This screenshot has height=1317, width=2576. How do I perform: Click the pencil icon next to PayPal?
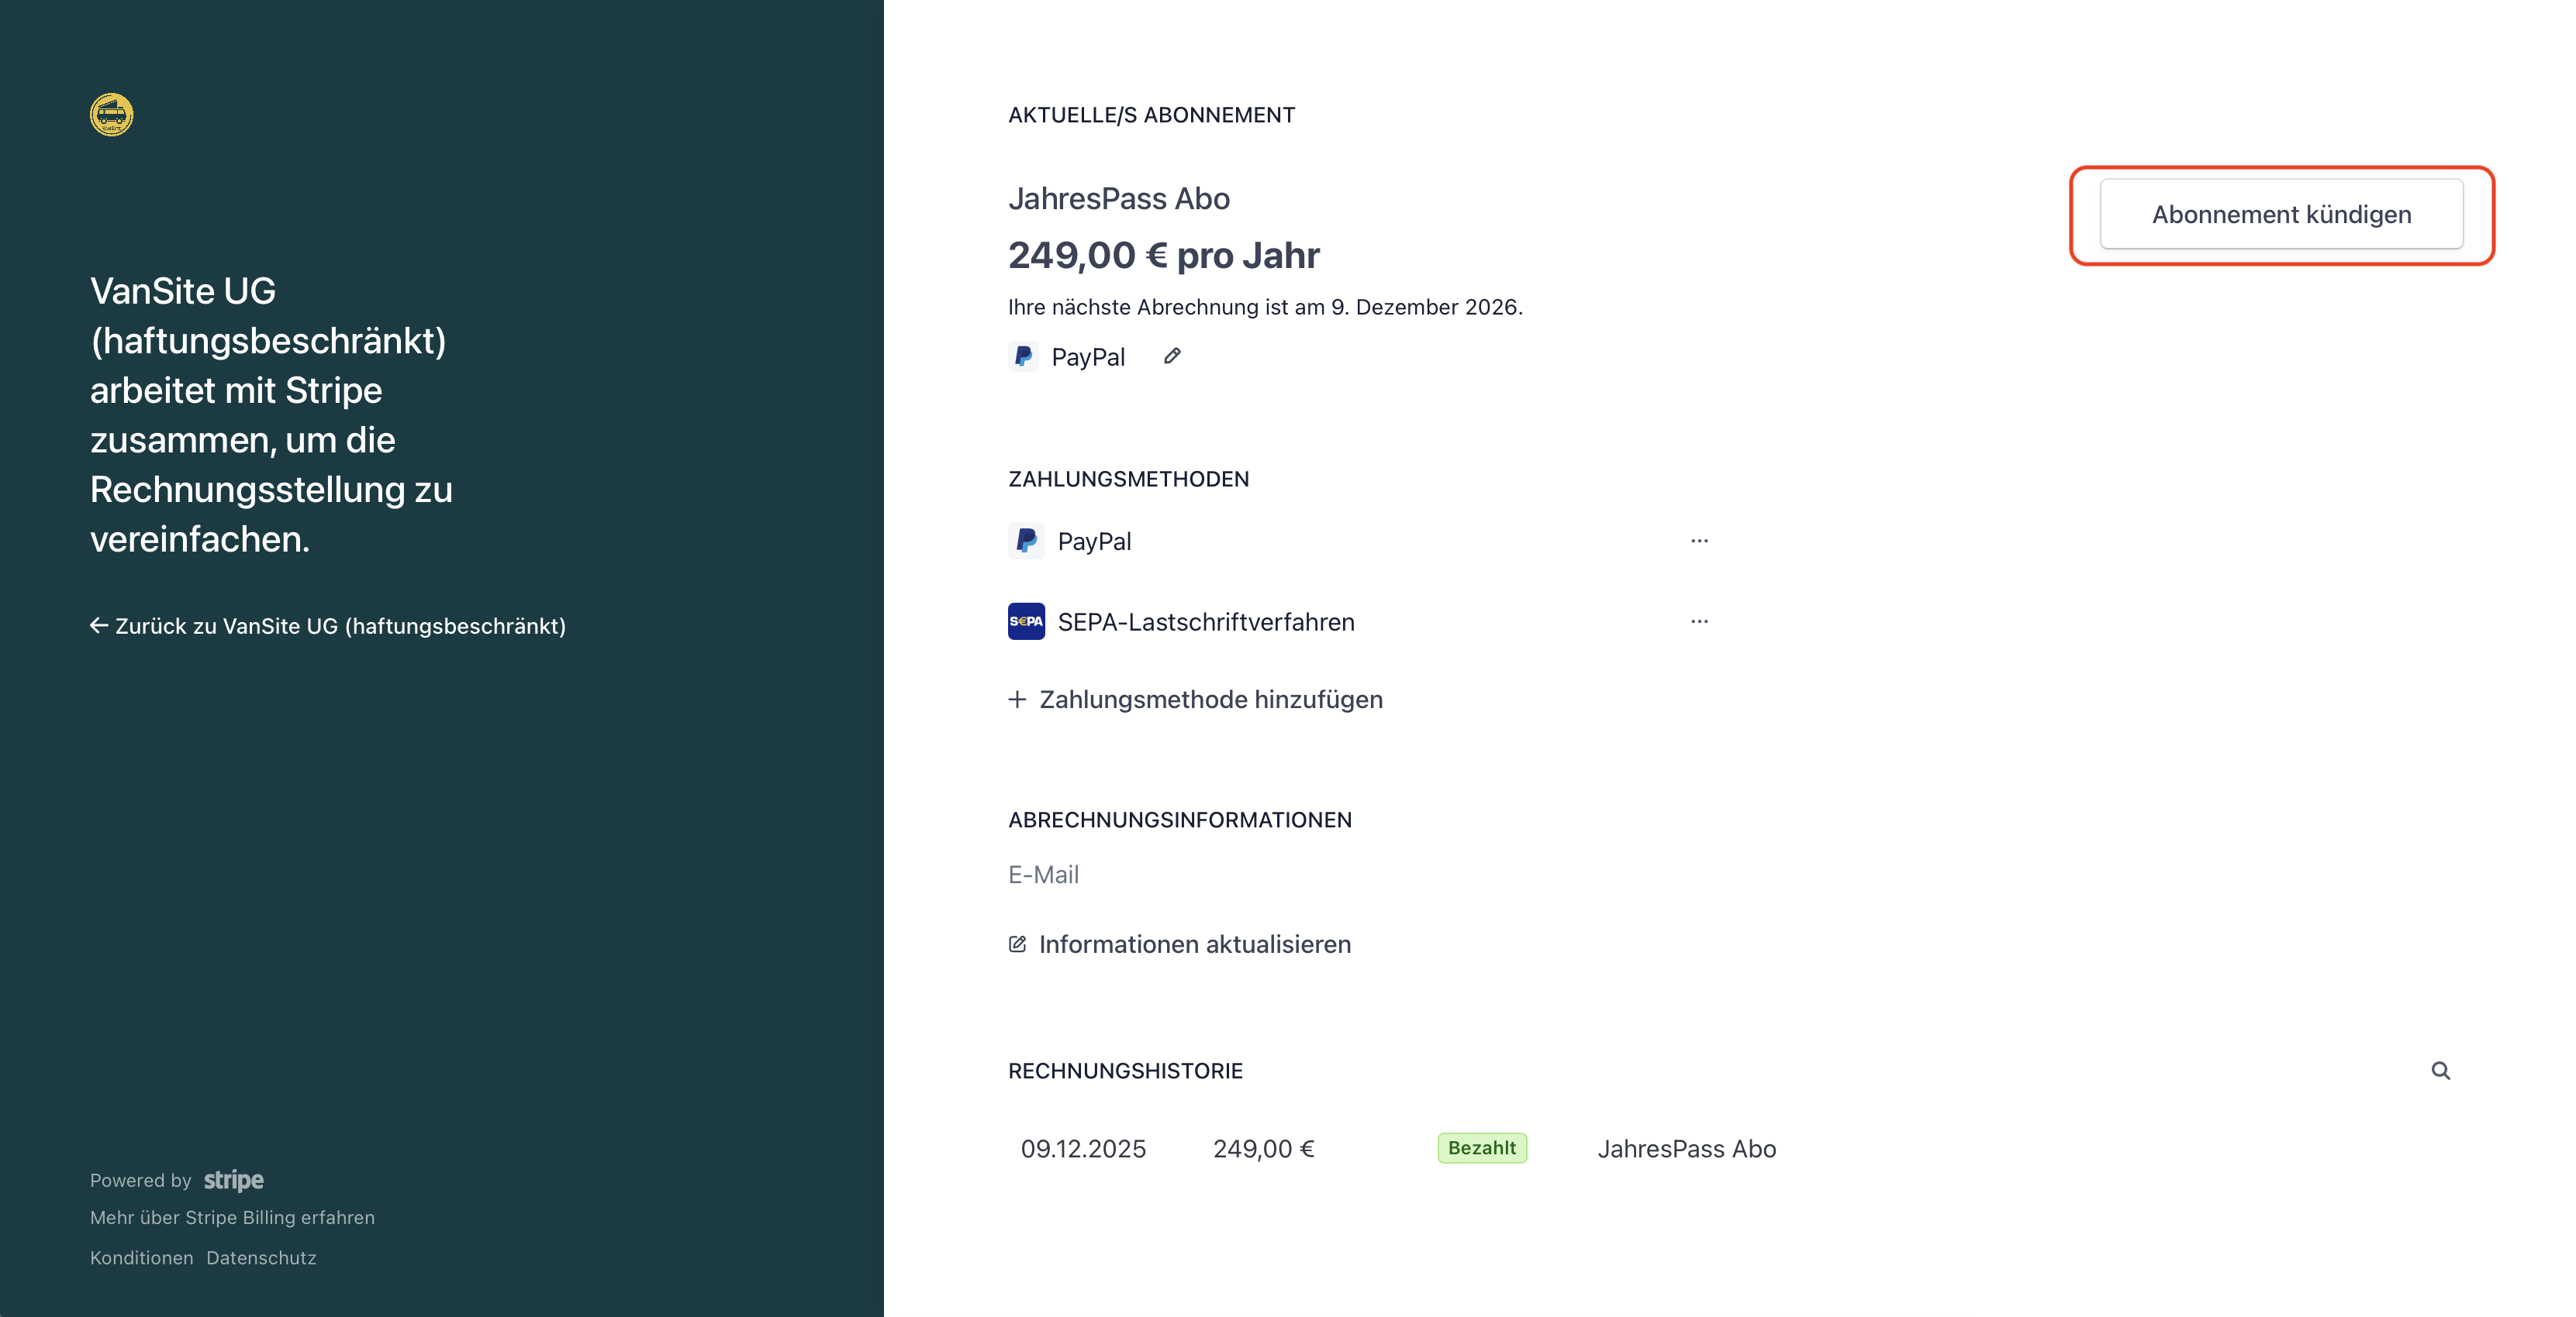click(1172, 356)
